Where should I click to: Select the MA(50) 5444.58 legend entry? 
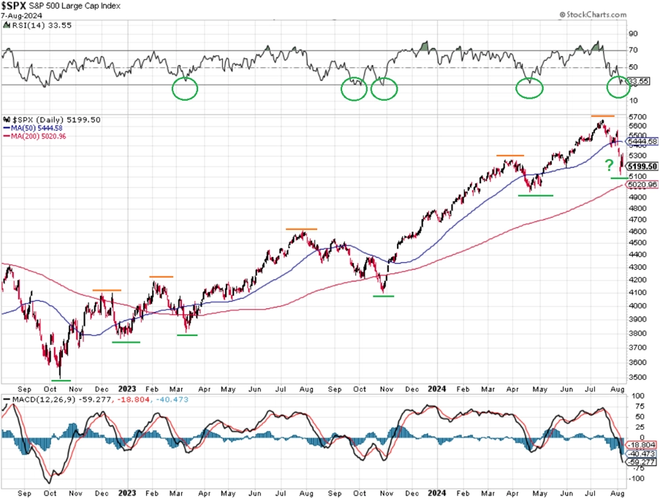pos(33,128)
